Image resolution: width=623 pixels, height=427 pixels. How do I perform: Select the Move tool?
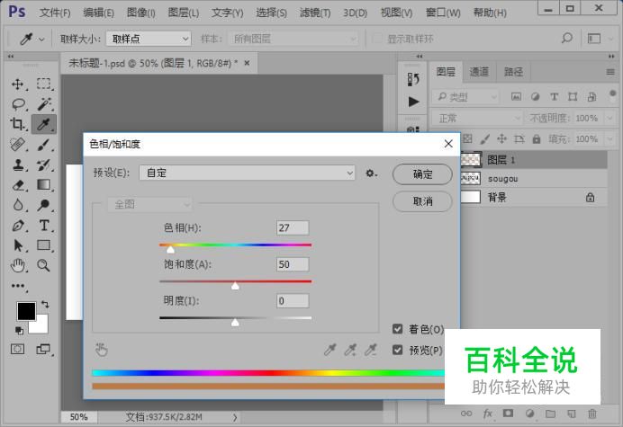click(x=17, y=84)
